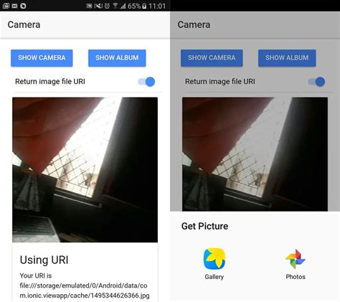The width and height of the screenshot is (340, 302).
Task: Tap the Wi-Fi status icon
Action: click(x=115, y=6)
